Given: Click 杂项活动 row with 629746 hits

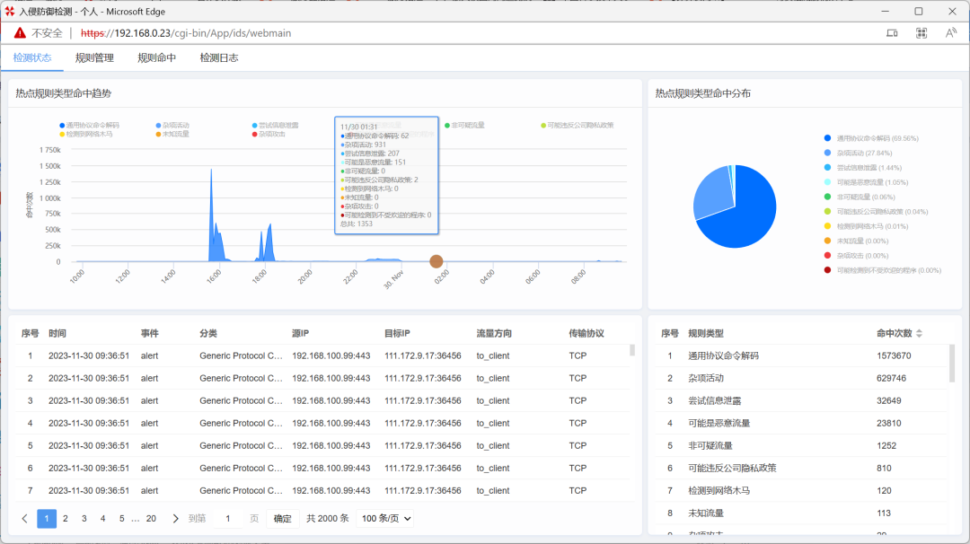Looking at the screenshot, I should pyautogui.click(x=801, y=378).
